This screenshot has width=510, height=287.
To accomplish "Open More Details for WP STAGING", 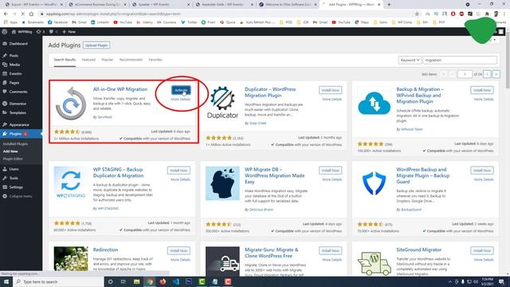I will [180, 179].
